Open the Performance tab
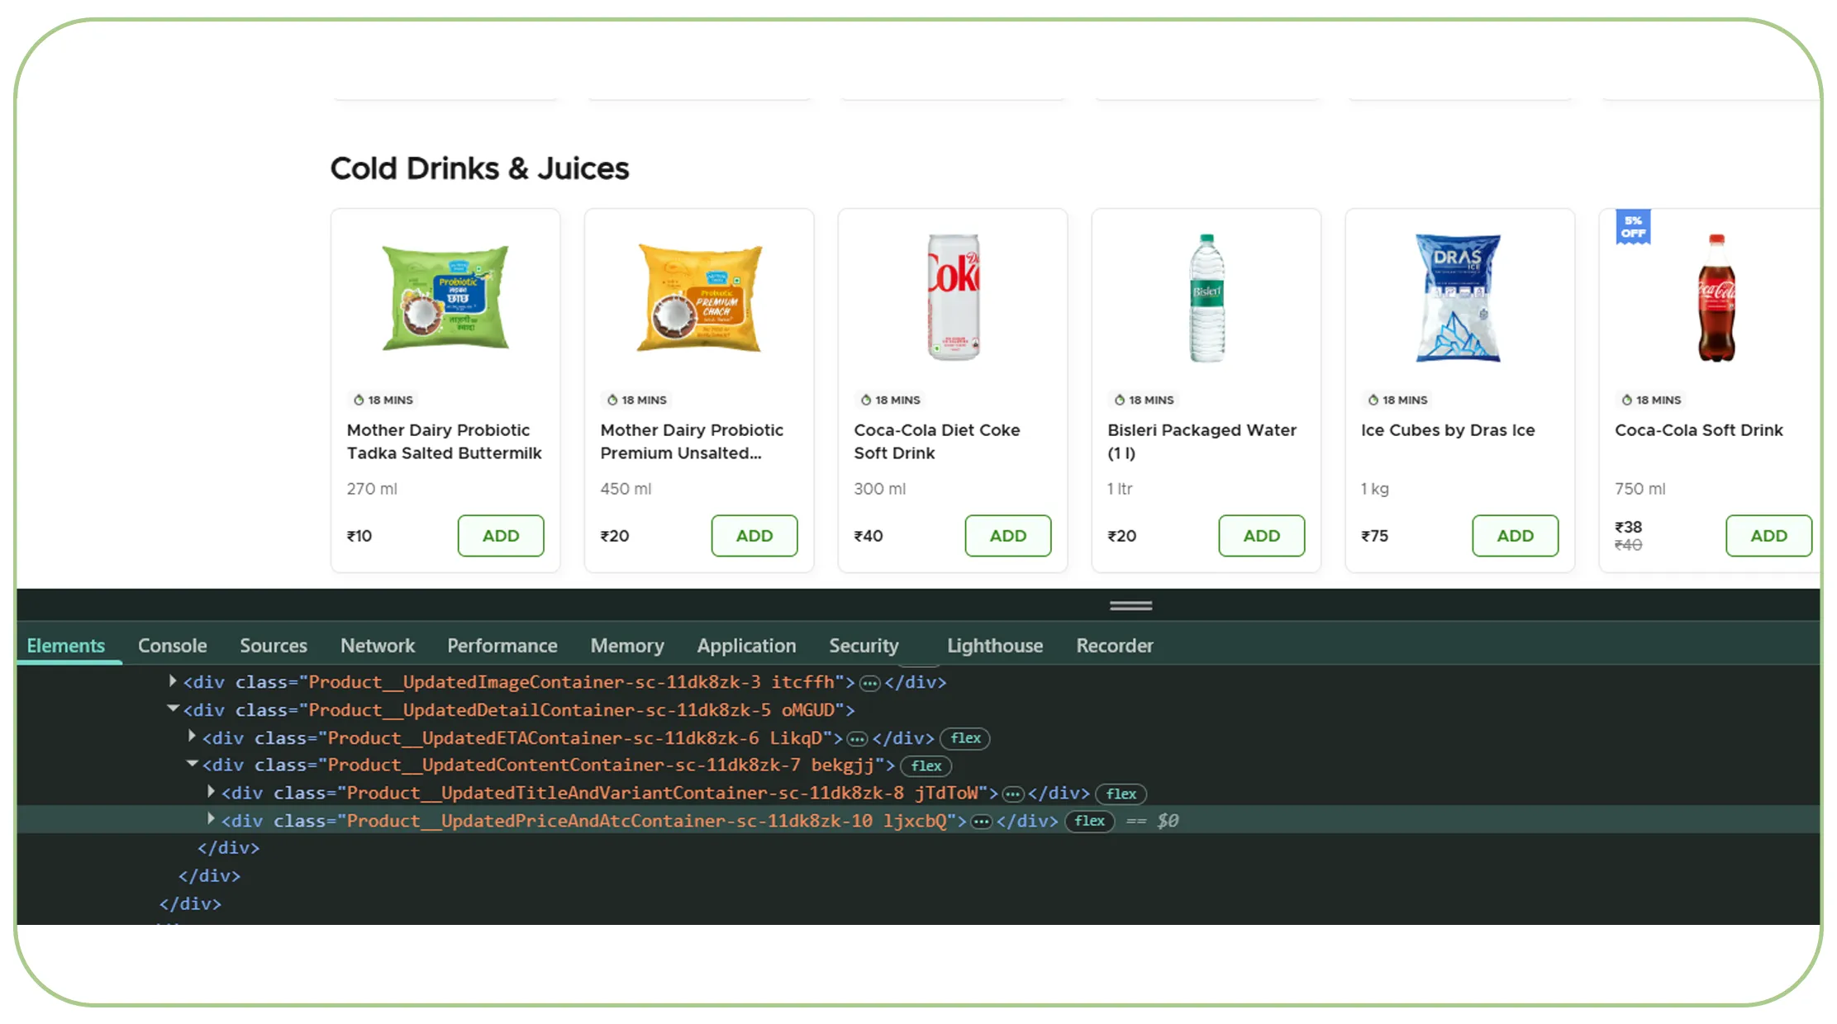The width and height of the screenshot is (1837, 1024). (x=502, y=646)
